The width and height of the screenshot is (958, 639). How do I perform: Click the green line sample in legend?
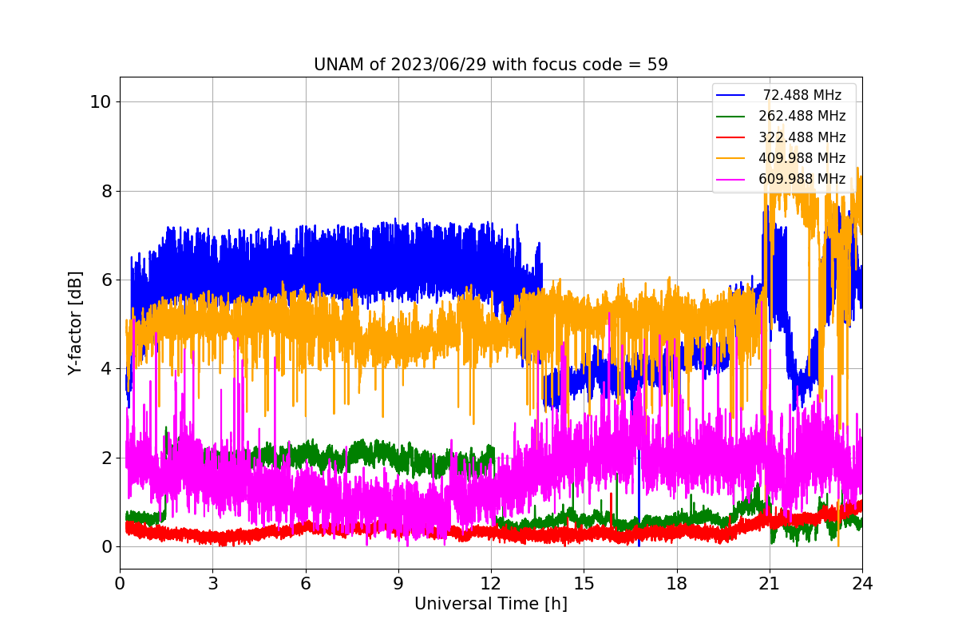[731, 116]
